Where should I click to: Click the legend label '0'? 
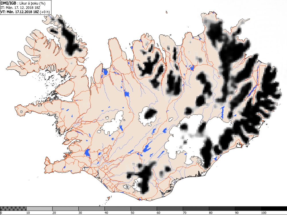pyautogui.click(x=1, y=213)
